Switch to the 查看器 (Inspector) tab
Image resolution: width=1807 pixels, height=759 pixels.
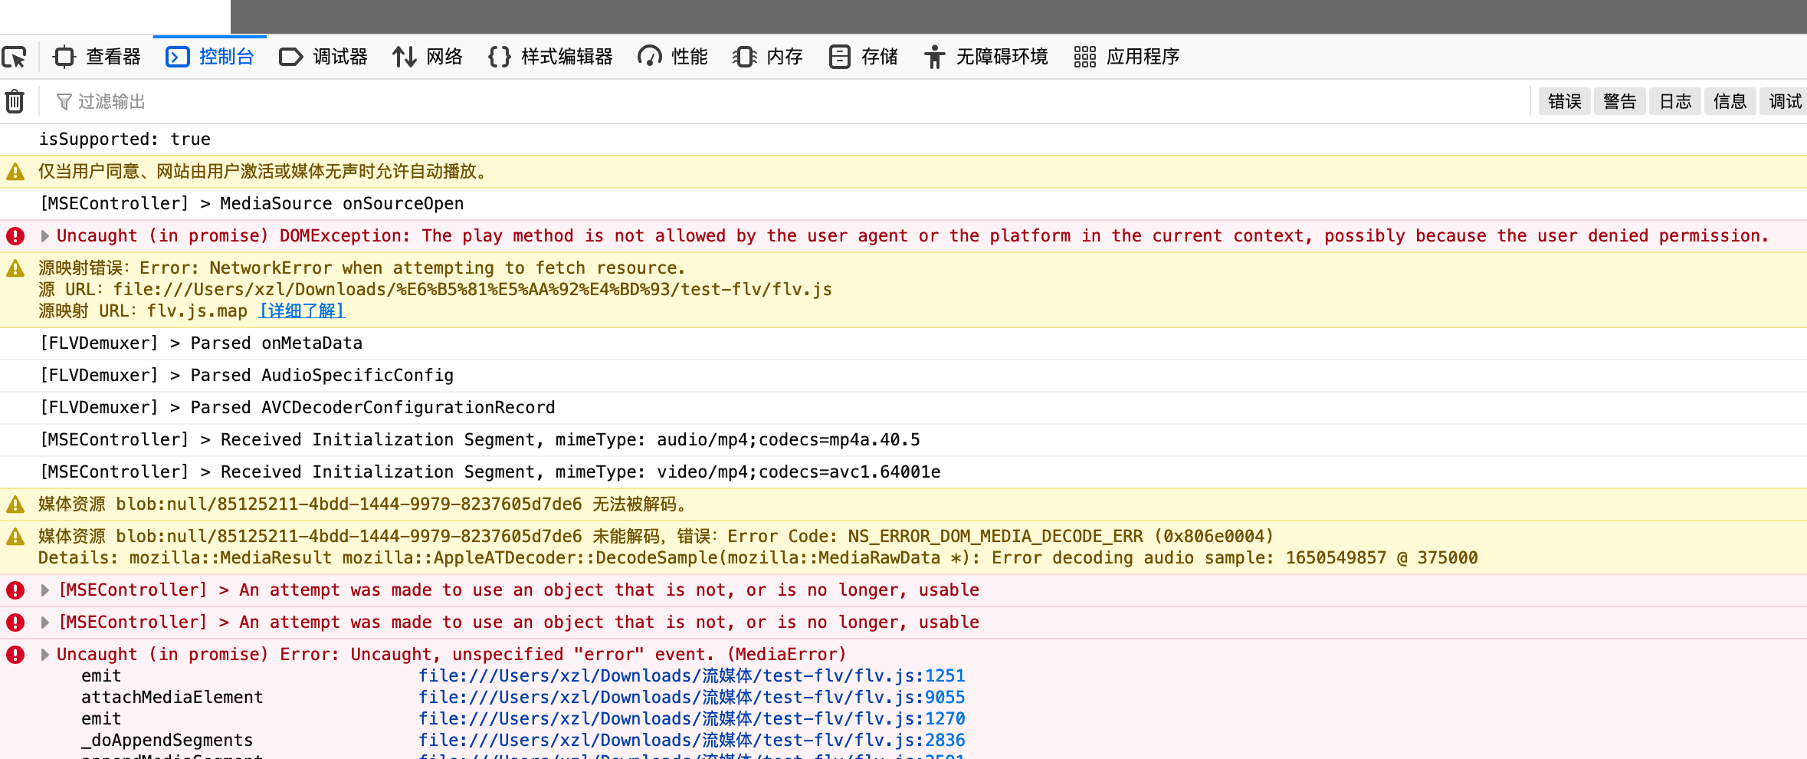coord(97,57)
